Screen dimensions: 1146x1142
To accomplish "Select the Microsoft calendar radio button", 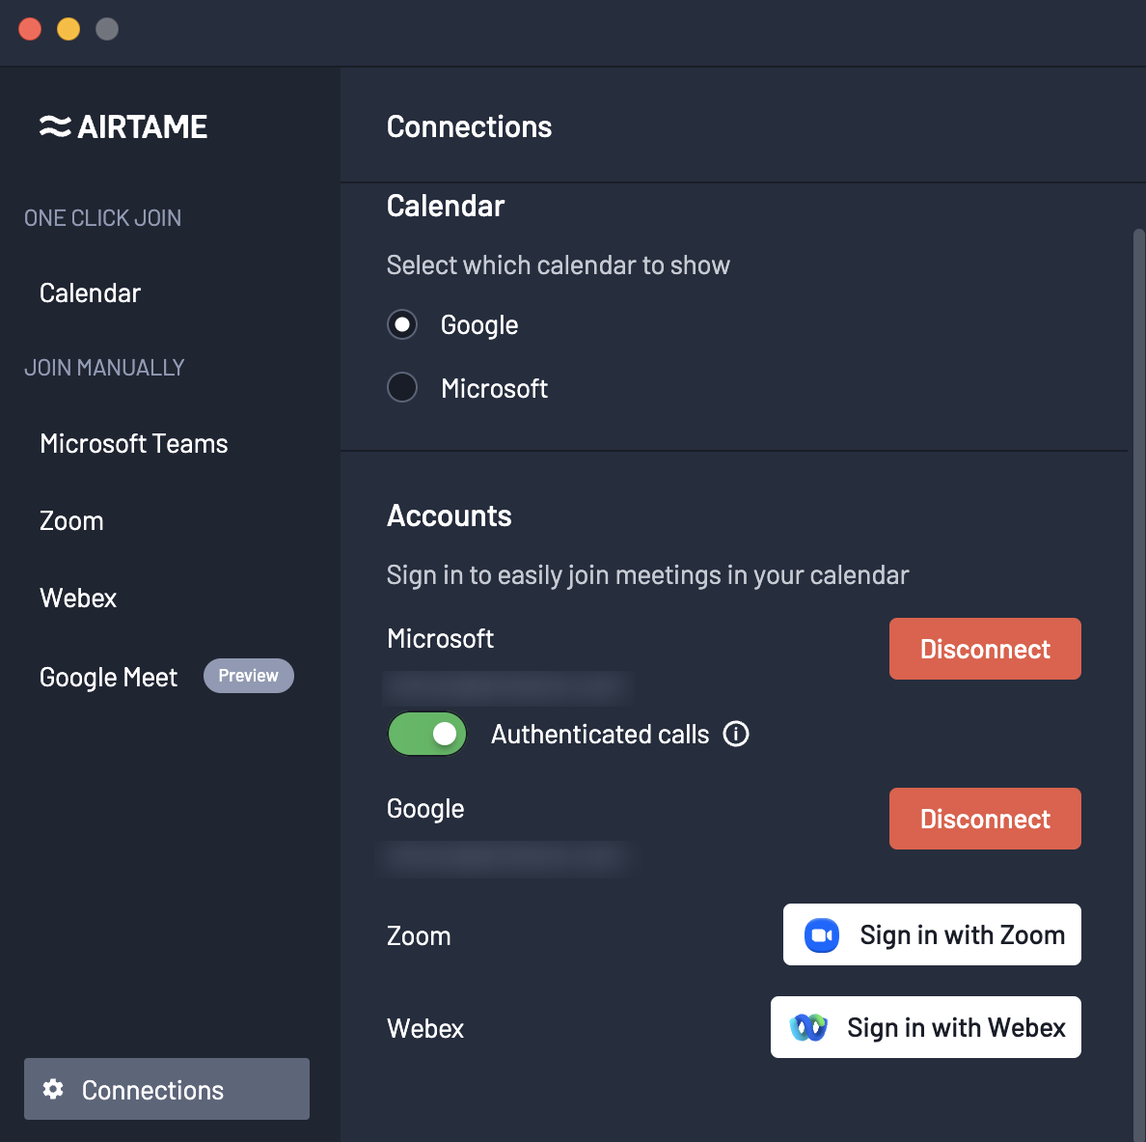I will [x=402, y=387].
